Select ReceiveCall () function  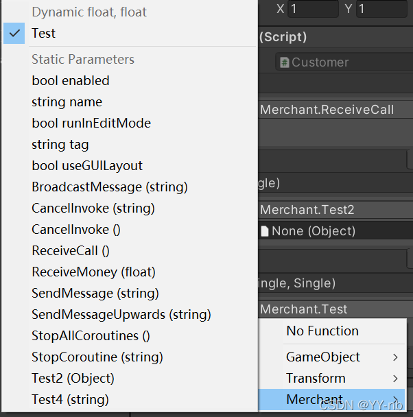click(71, 250)
